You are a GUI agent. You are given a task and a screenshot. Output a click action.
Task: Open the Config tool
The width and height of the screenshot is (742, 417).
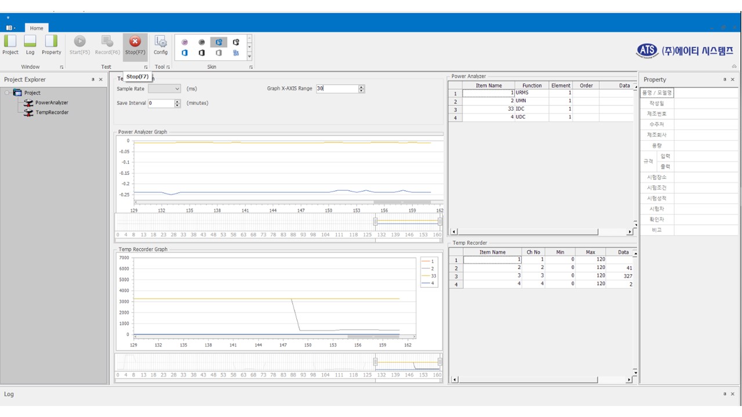161,45
